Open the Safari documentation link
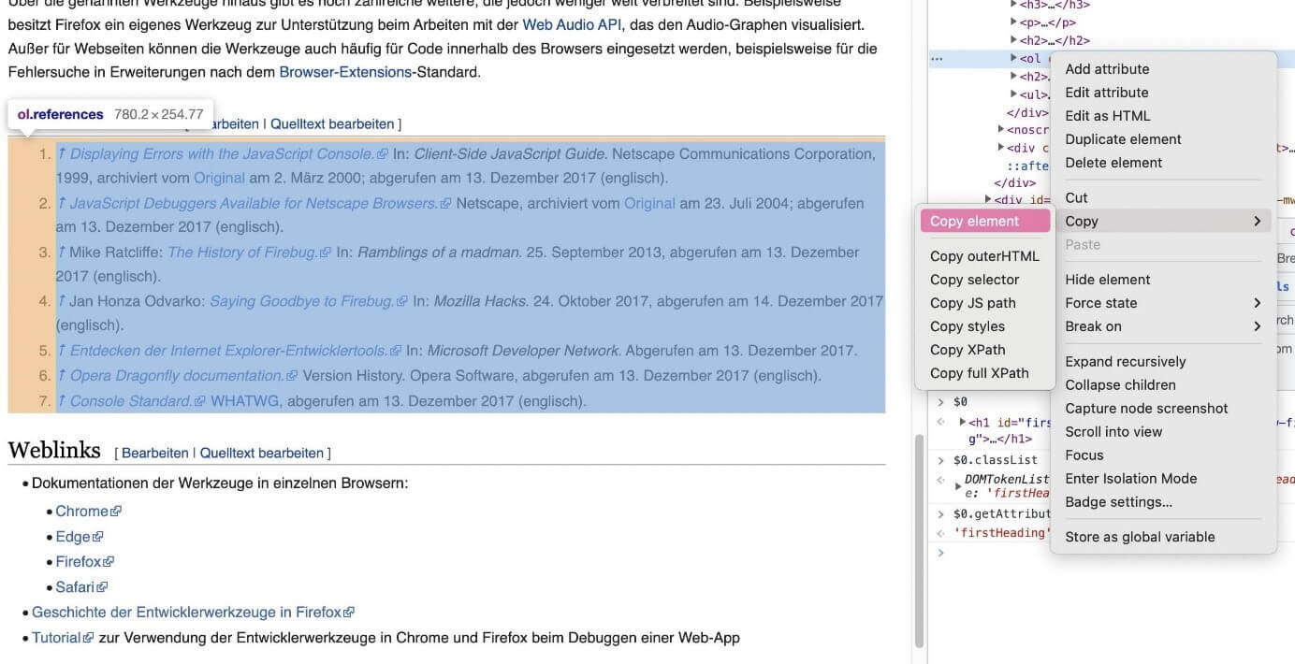This screenshot has height=664, width=1295. tap(81, 587)
